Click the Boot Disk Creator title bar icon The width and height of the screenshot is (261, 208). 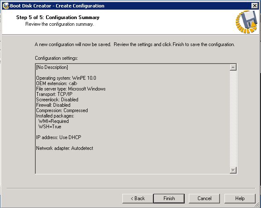[x=6, y=6]
